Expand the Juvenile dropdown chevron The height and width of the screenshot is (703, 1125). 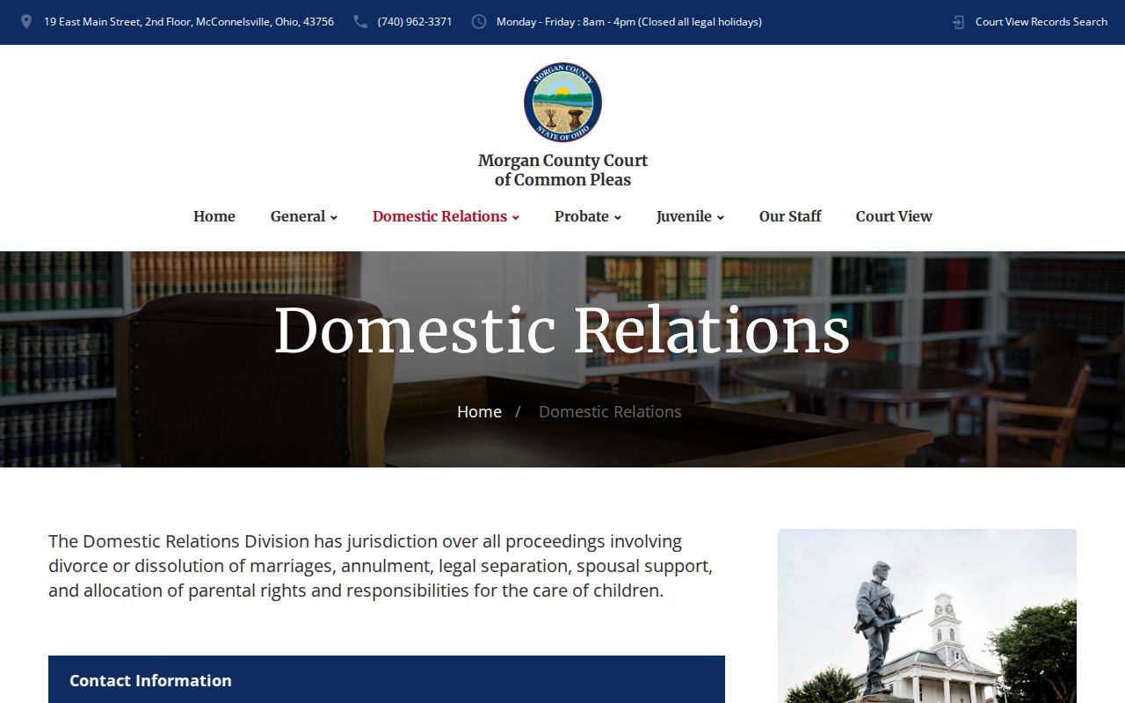(721, 218)
